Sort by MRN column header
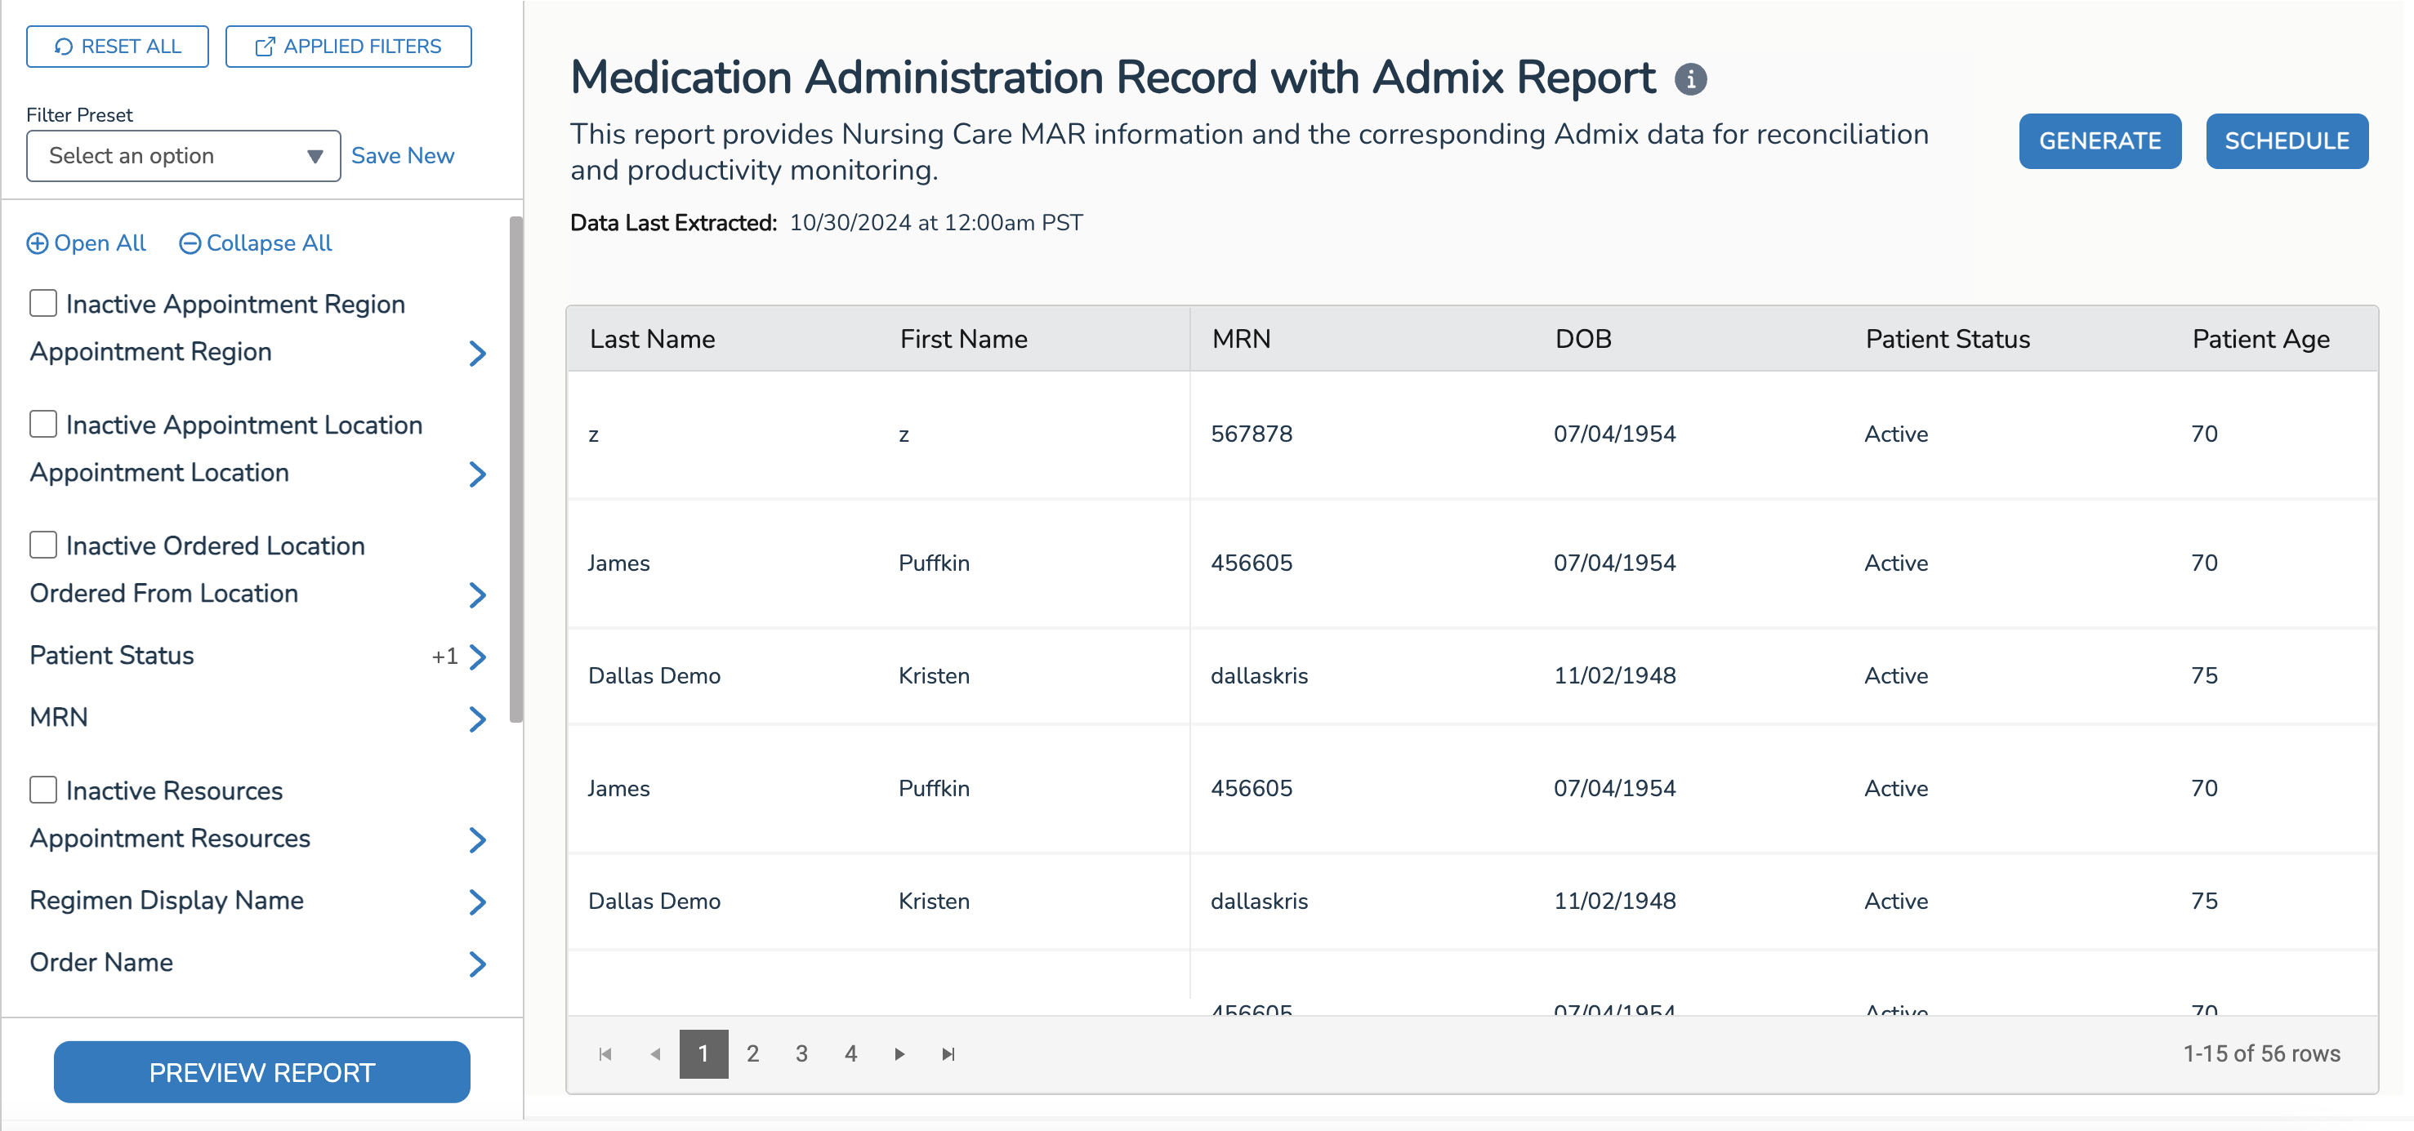 click(x=1241, y=339)
